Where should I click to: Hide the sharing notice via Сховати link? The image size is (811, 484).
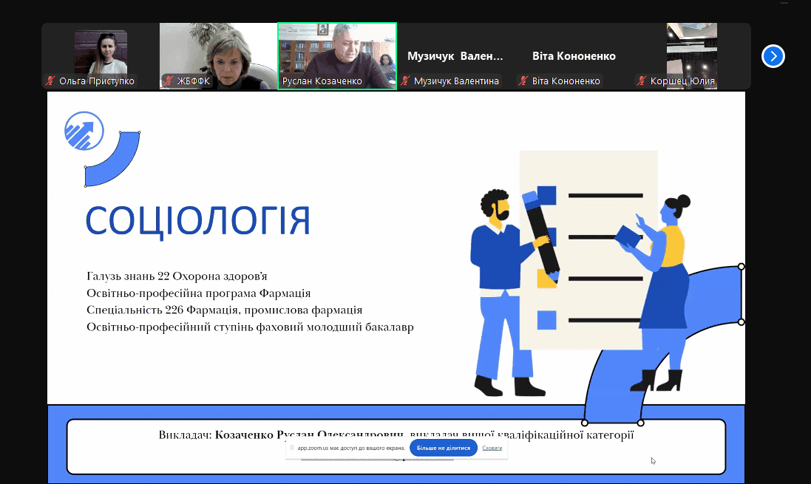pyautogui.click(x=492, y=448)
